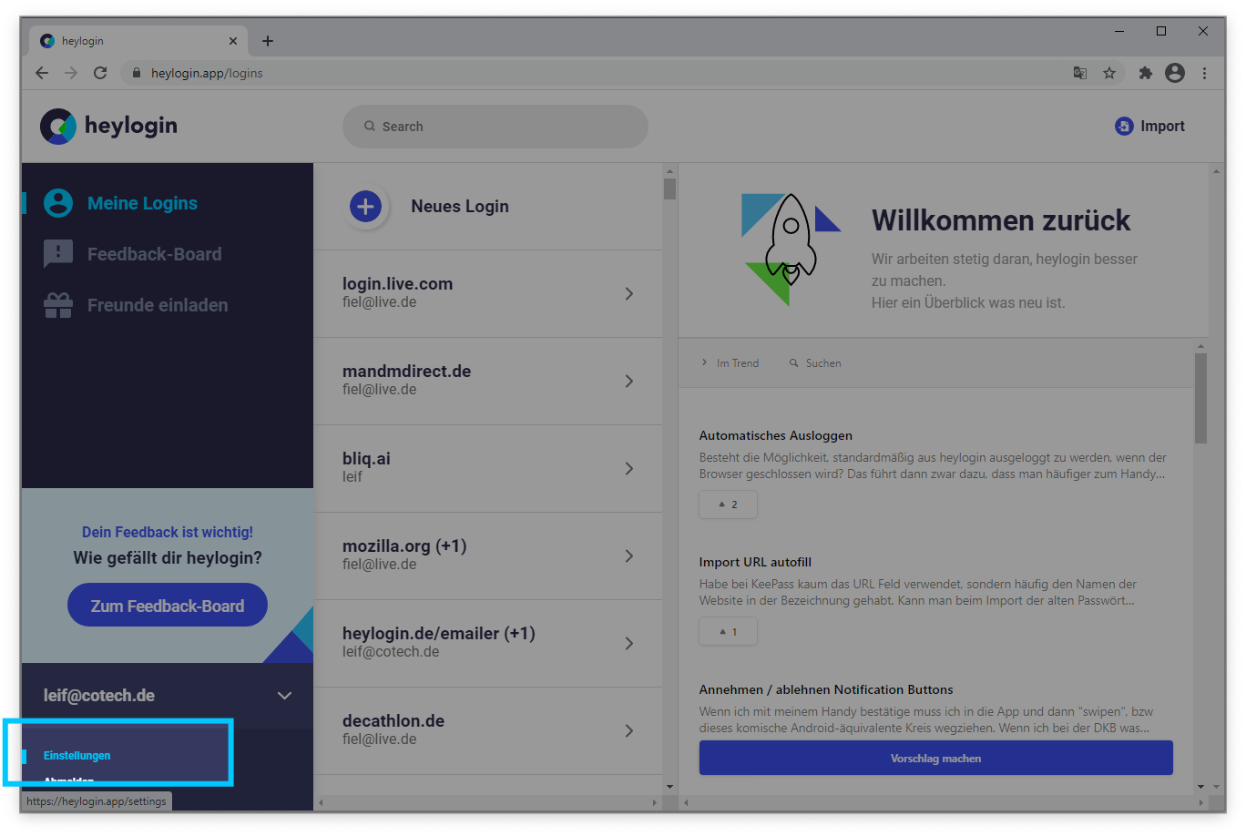Click Zum Feedback-Board button

168,606
